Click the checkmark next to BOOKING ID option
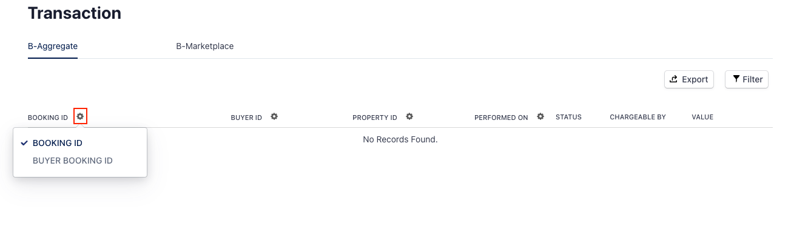This screenshot has height=229, width=791. (24, 143)
